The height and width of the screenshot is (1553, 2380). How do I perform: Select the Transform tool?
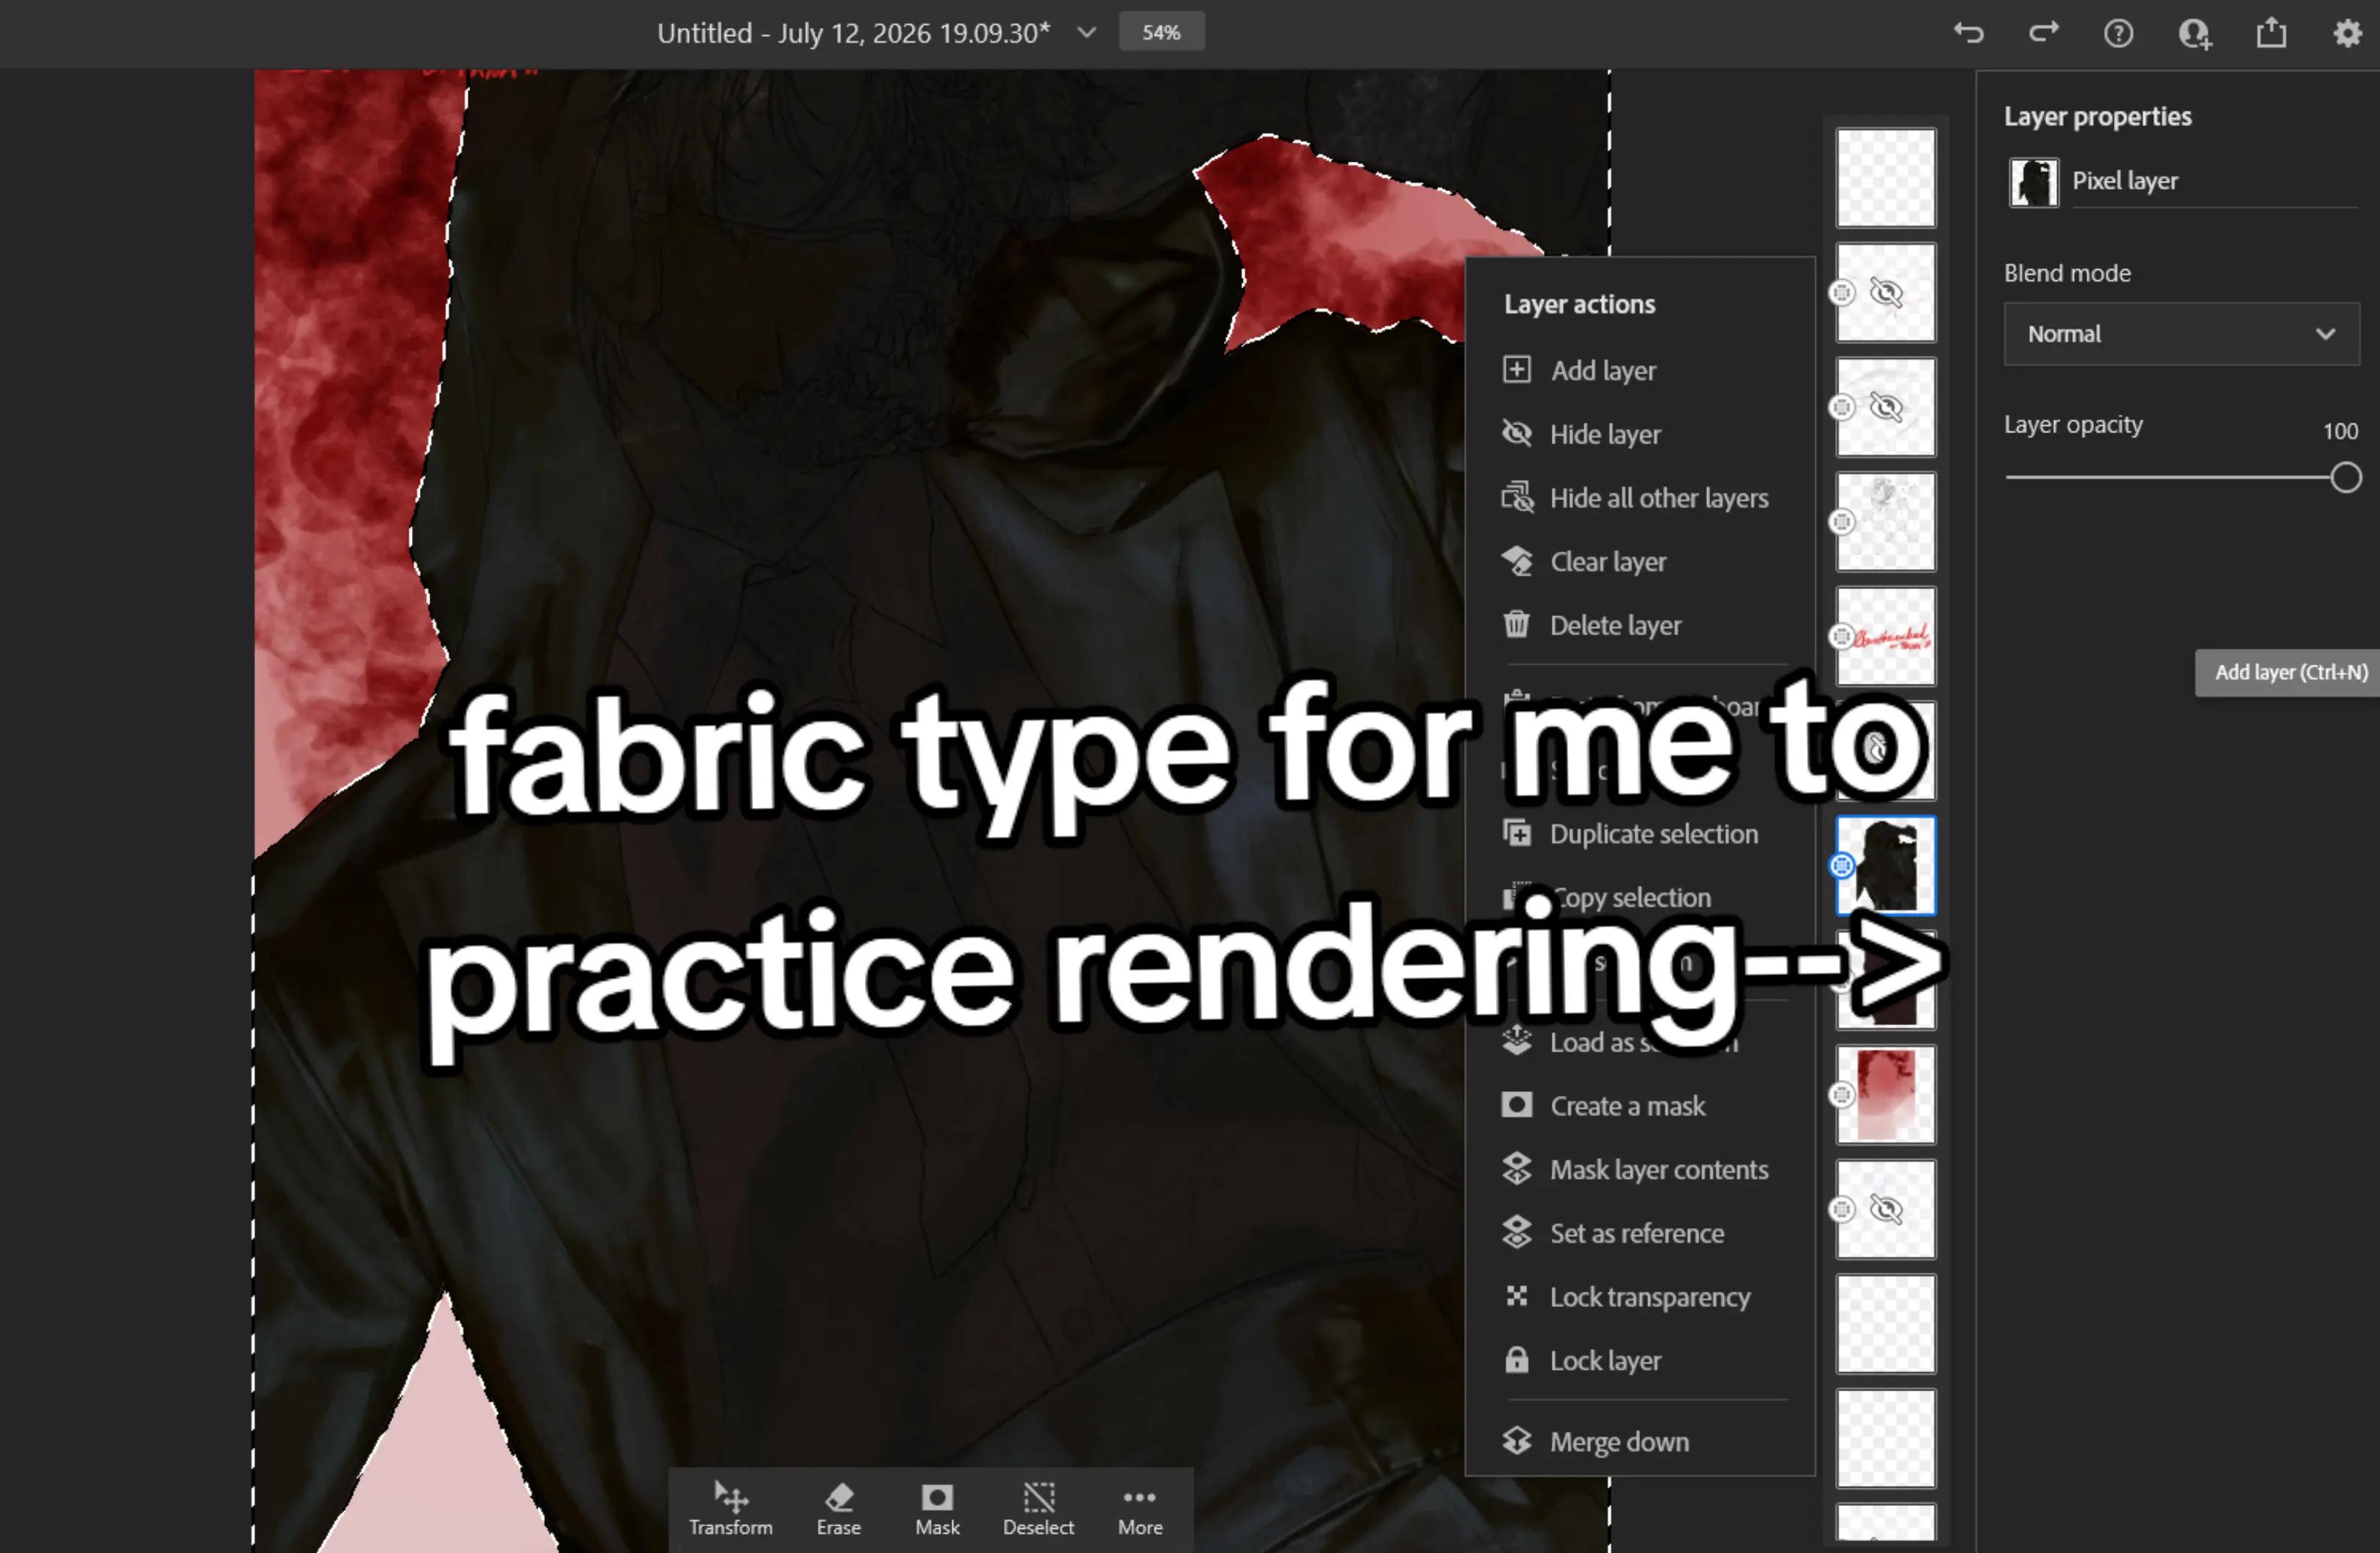[731, 1509]
